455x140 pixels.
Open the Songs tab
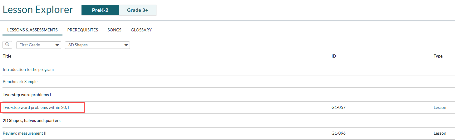click(115, 30)
